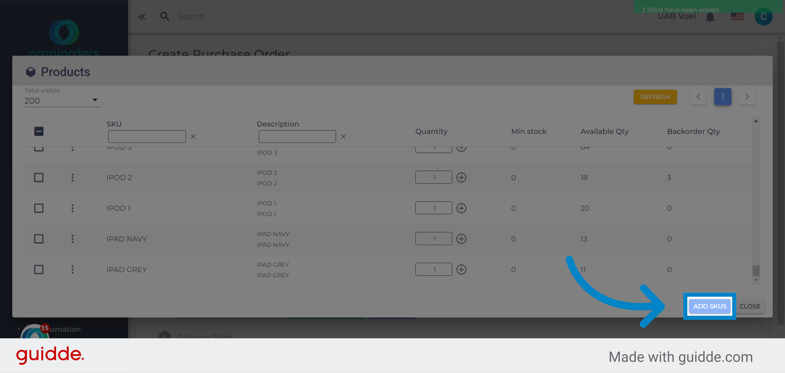Open the user avatar C menu

[x=763, y=17]
